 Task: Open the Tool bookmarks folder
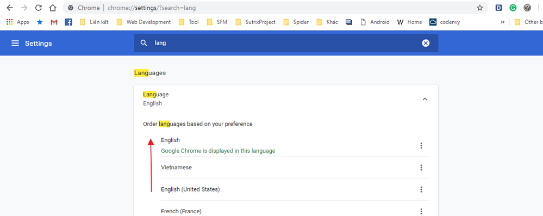pos(189,22)
